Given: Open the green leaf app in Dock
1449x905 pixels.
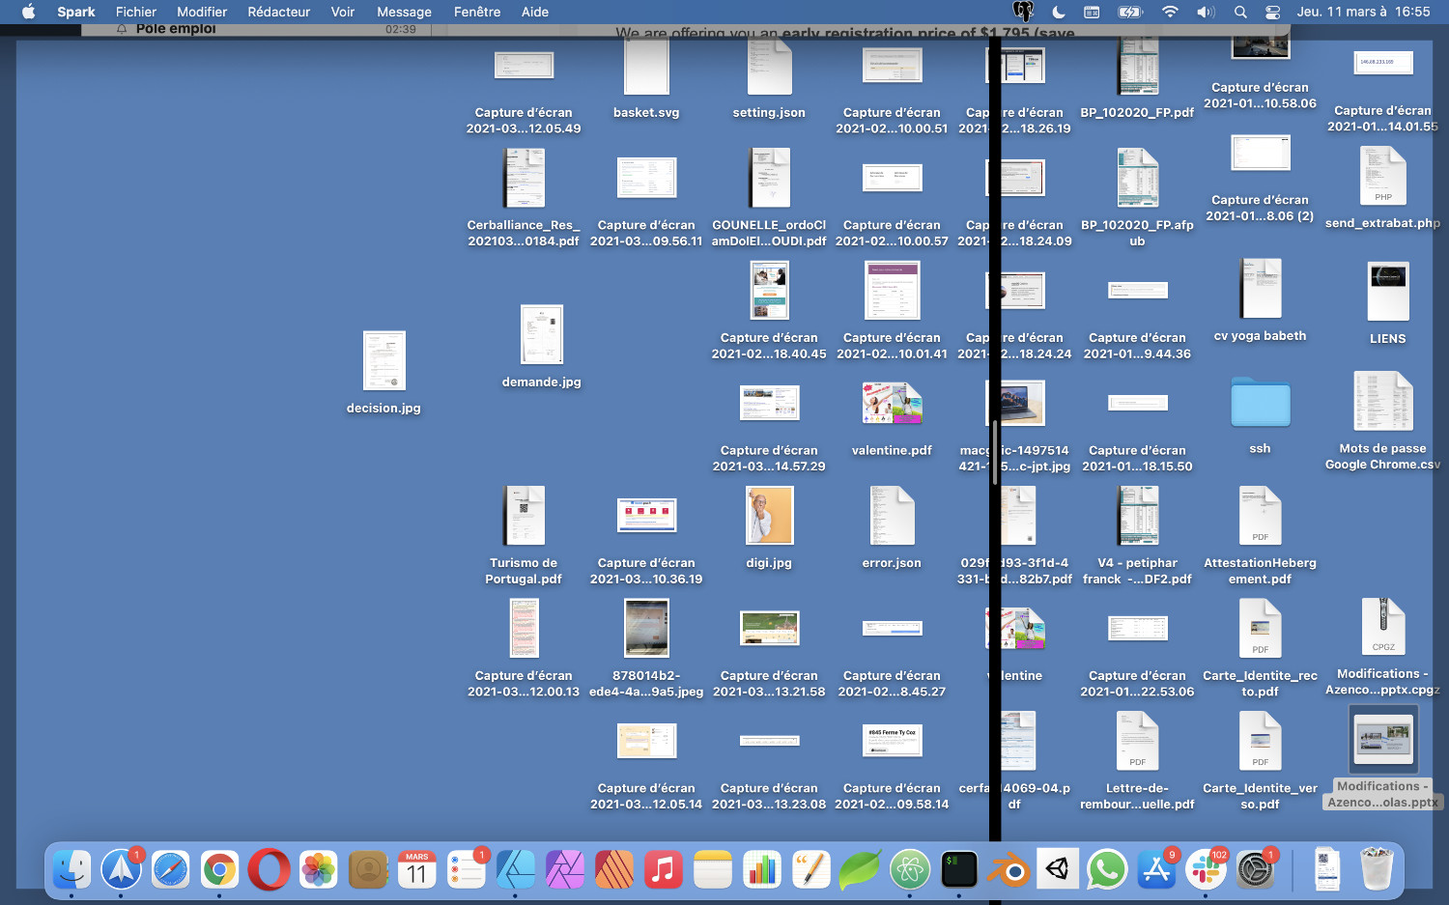Looking at the screenshot, I should (x=861, y=870).
